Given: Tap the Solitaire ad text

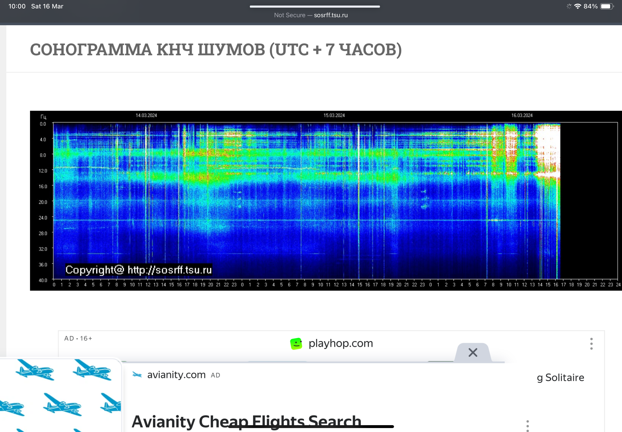Looking at the screenshot, I should coord(560,377).
